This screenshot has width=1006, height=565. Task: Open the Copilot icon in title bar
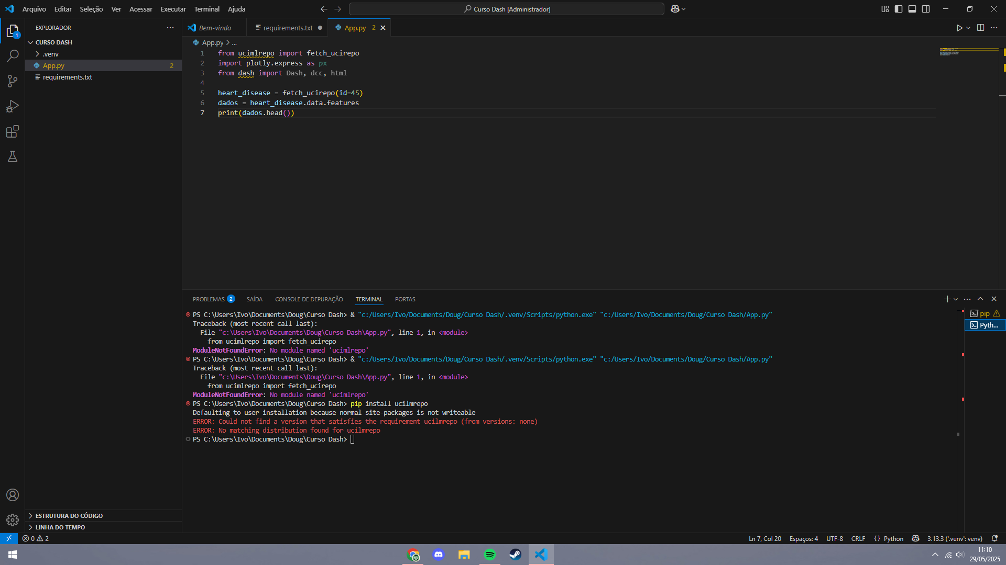[x=675, y=9]
